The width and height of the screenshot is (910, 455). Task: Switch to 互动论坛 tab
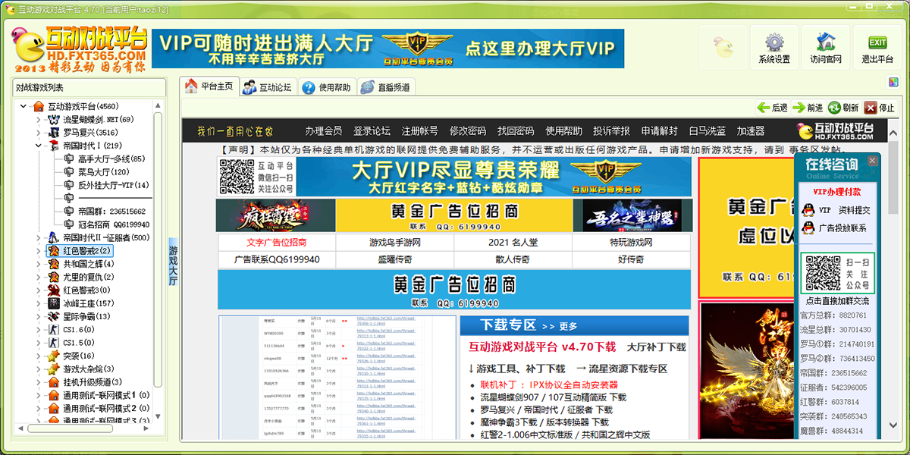click(x=267, y=87)
